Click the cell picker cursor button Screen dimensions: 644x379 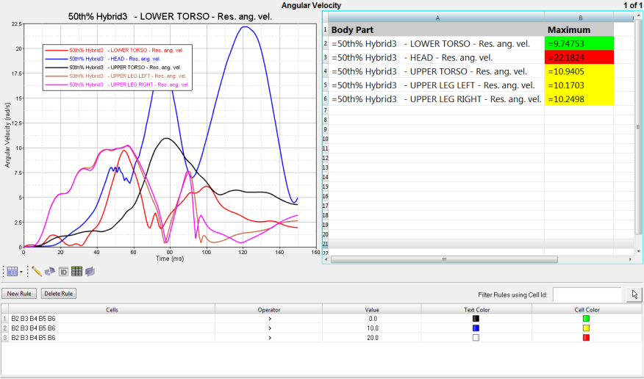[x=635, y=295]
